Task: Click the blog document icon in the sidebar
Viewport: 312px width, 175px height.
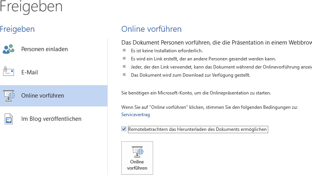Action: (8, 119)
